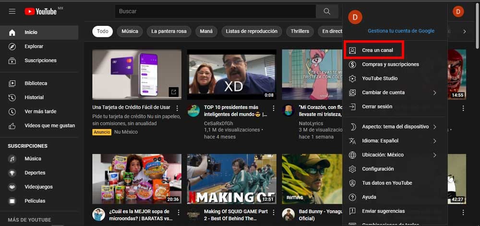The height and width of the screenshot is (226, 480).
Task: Click the account avatar in header
Action: [x=458, y=12]
